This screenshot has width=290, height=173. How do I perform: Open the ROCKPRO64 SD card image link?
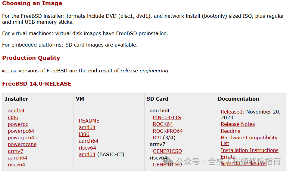coord(168,131)
